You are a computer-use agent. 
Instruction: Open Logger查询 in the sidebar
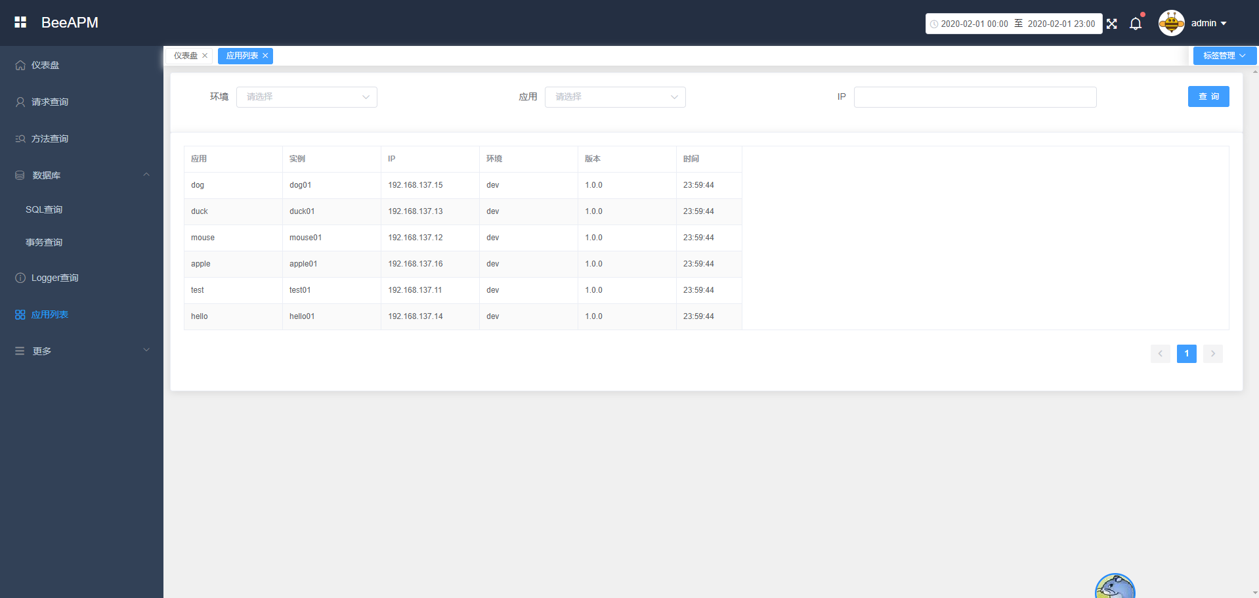(81, 278)
